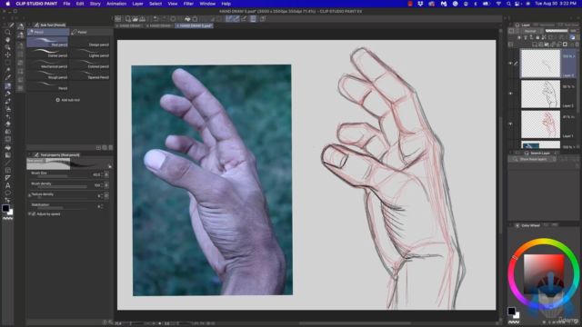Click the Fill command icon in command bar
Image resolution: width=582 pixels, height=327 pixels.
pos(187,19)
